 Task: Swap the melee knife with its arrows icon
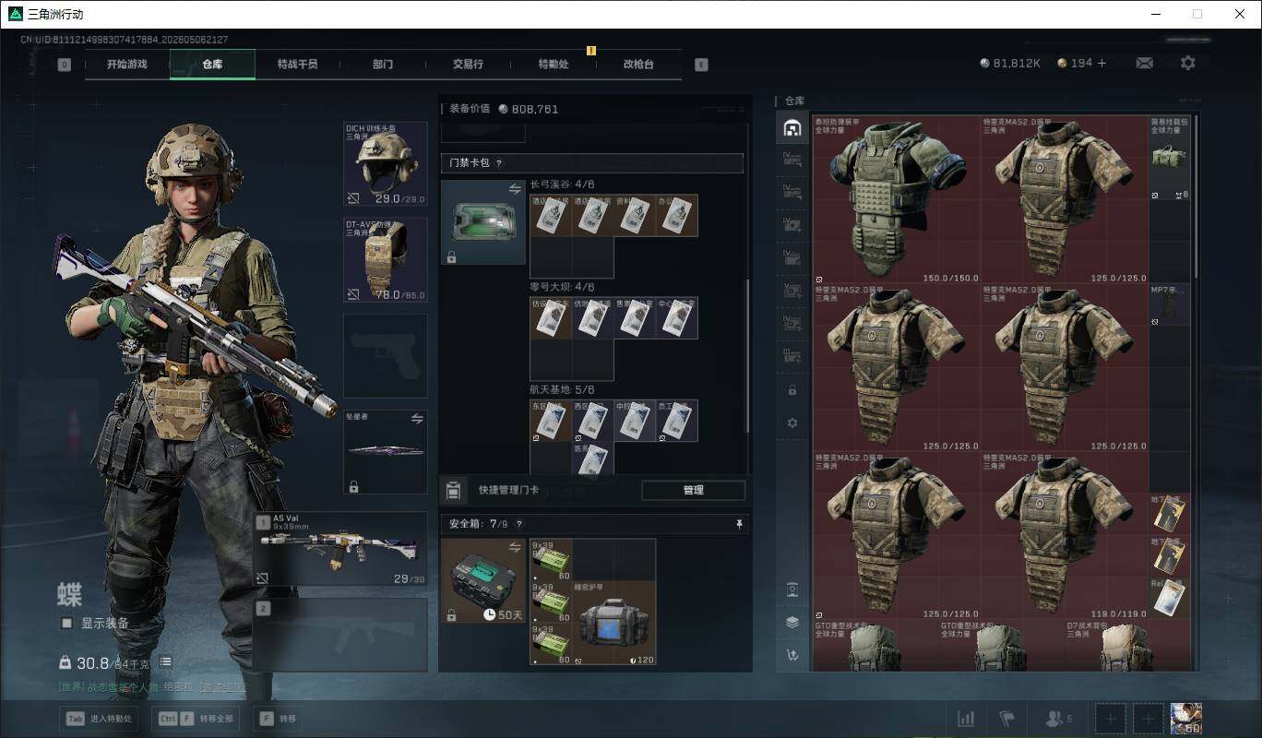coord(417,419)
